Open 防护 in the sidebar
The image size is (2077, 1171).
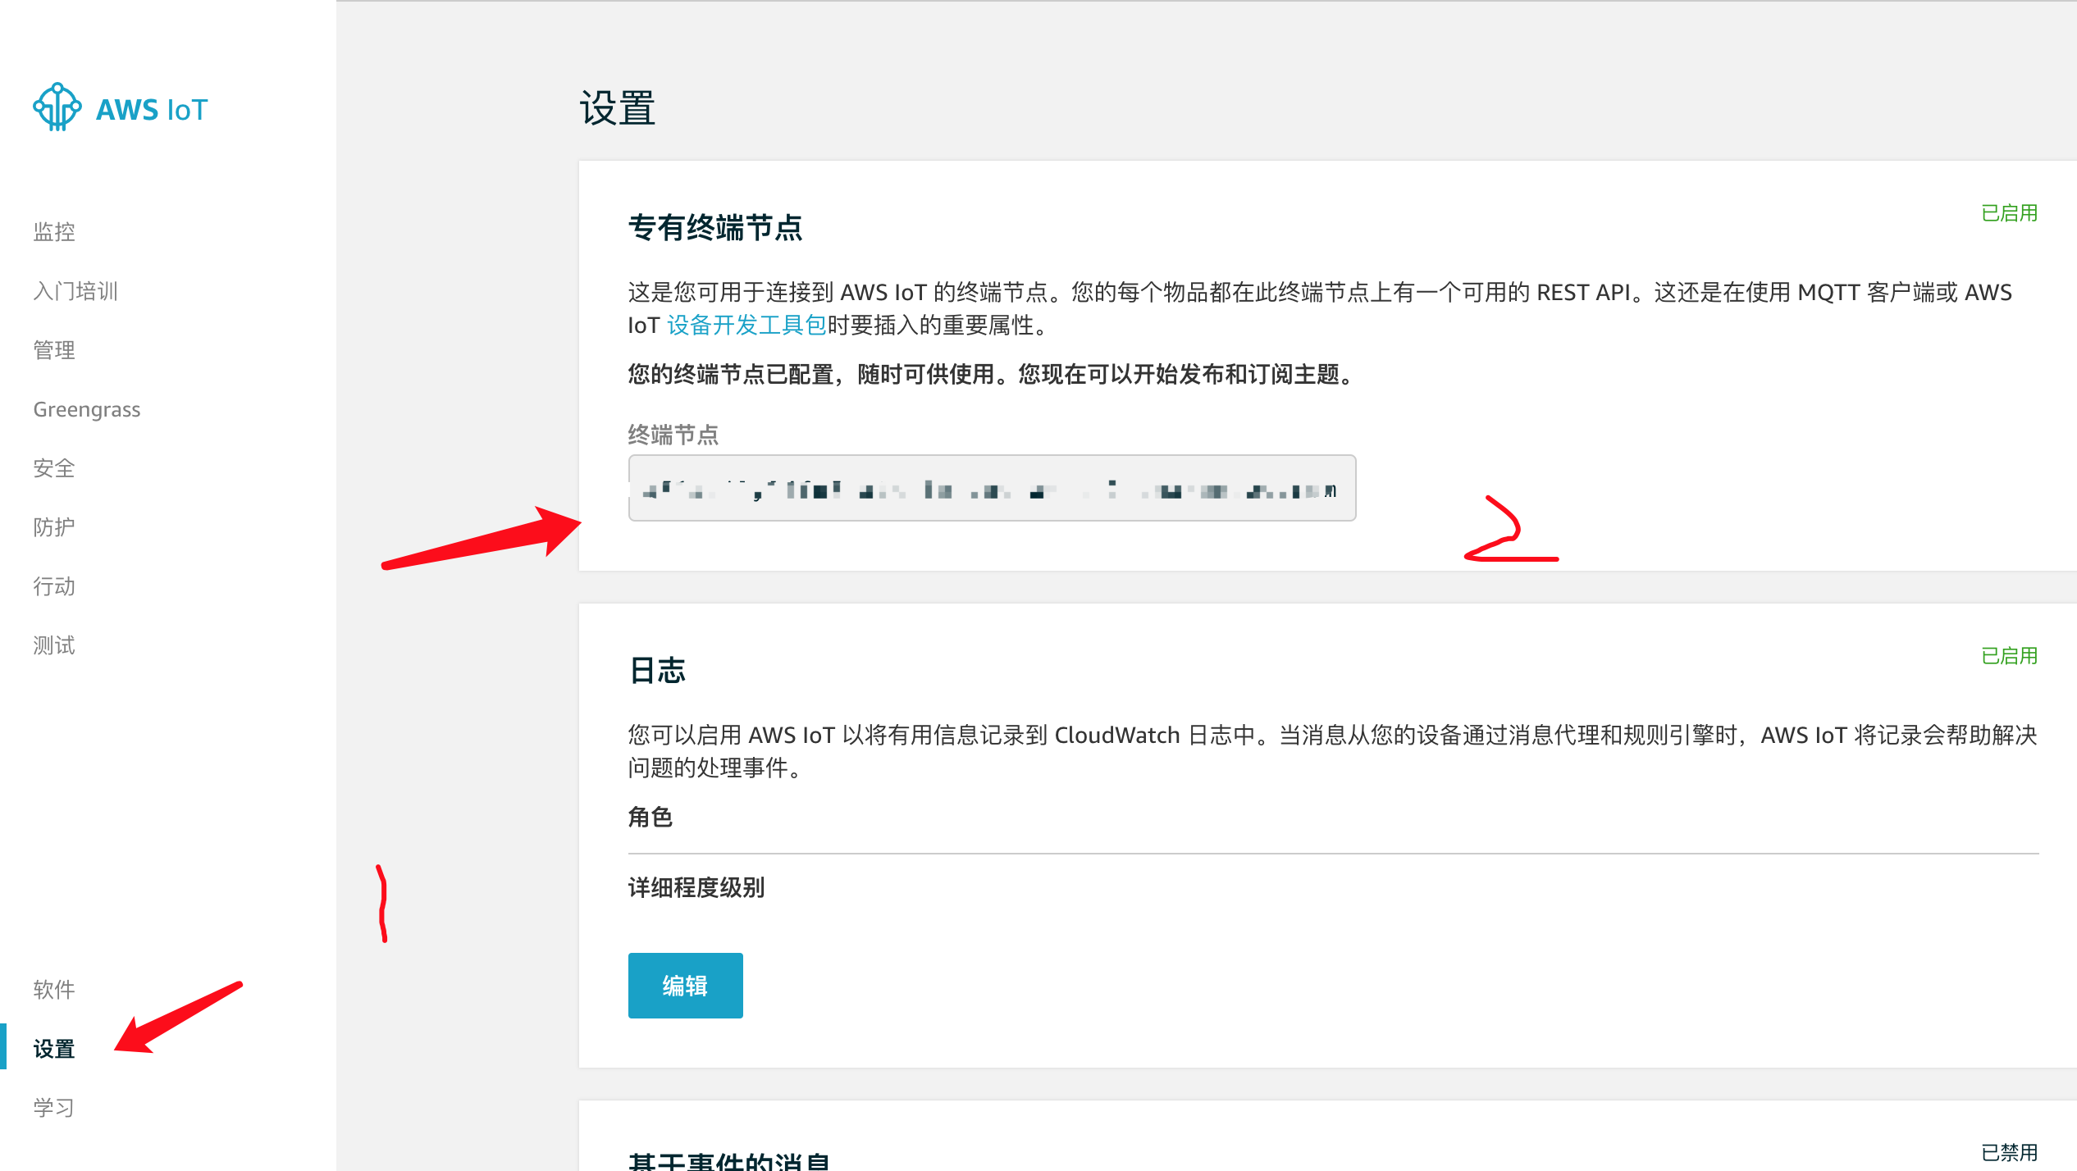pos(53,527)
